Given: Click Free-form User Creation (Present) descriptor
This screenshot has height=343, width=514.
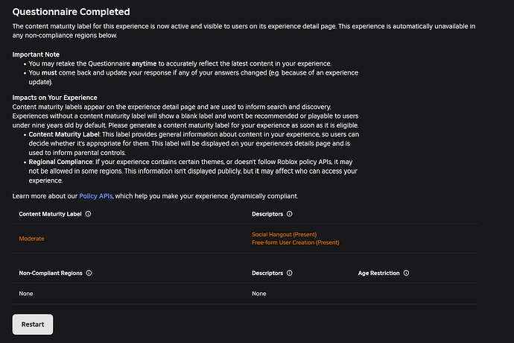Looking at the screenshot, I should click(x=296, y=242).
